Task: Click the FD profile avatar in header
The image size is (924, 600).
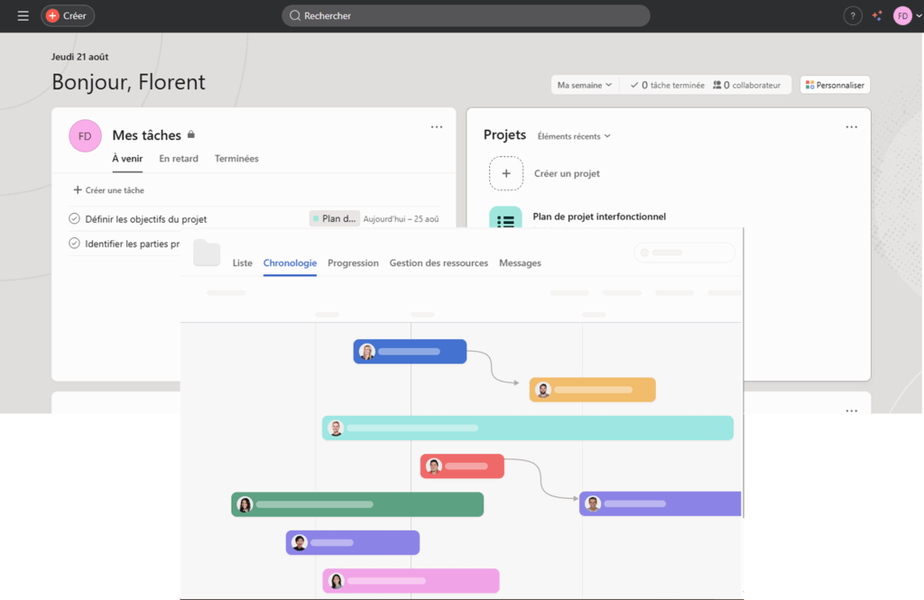Action: click(x=902, y=16)
